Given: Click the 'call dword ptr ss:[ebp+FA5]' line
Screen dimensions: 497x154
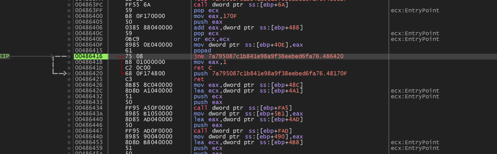Looking at the screenshot, I should coord(243,108).
